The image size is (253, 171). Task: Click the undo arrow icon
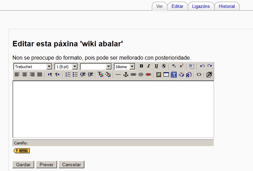click(202, 66)
